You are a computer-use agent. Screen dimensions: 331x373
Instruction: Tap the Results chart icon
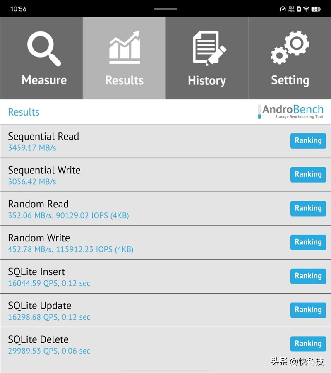[124, 48]
